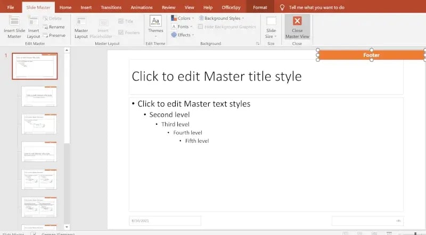This screenshot has width=426, height=235.
Task: Click the 'Second level' bullet
Action: point(169,115)
